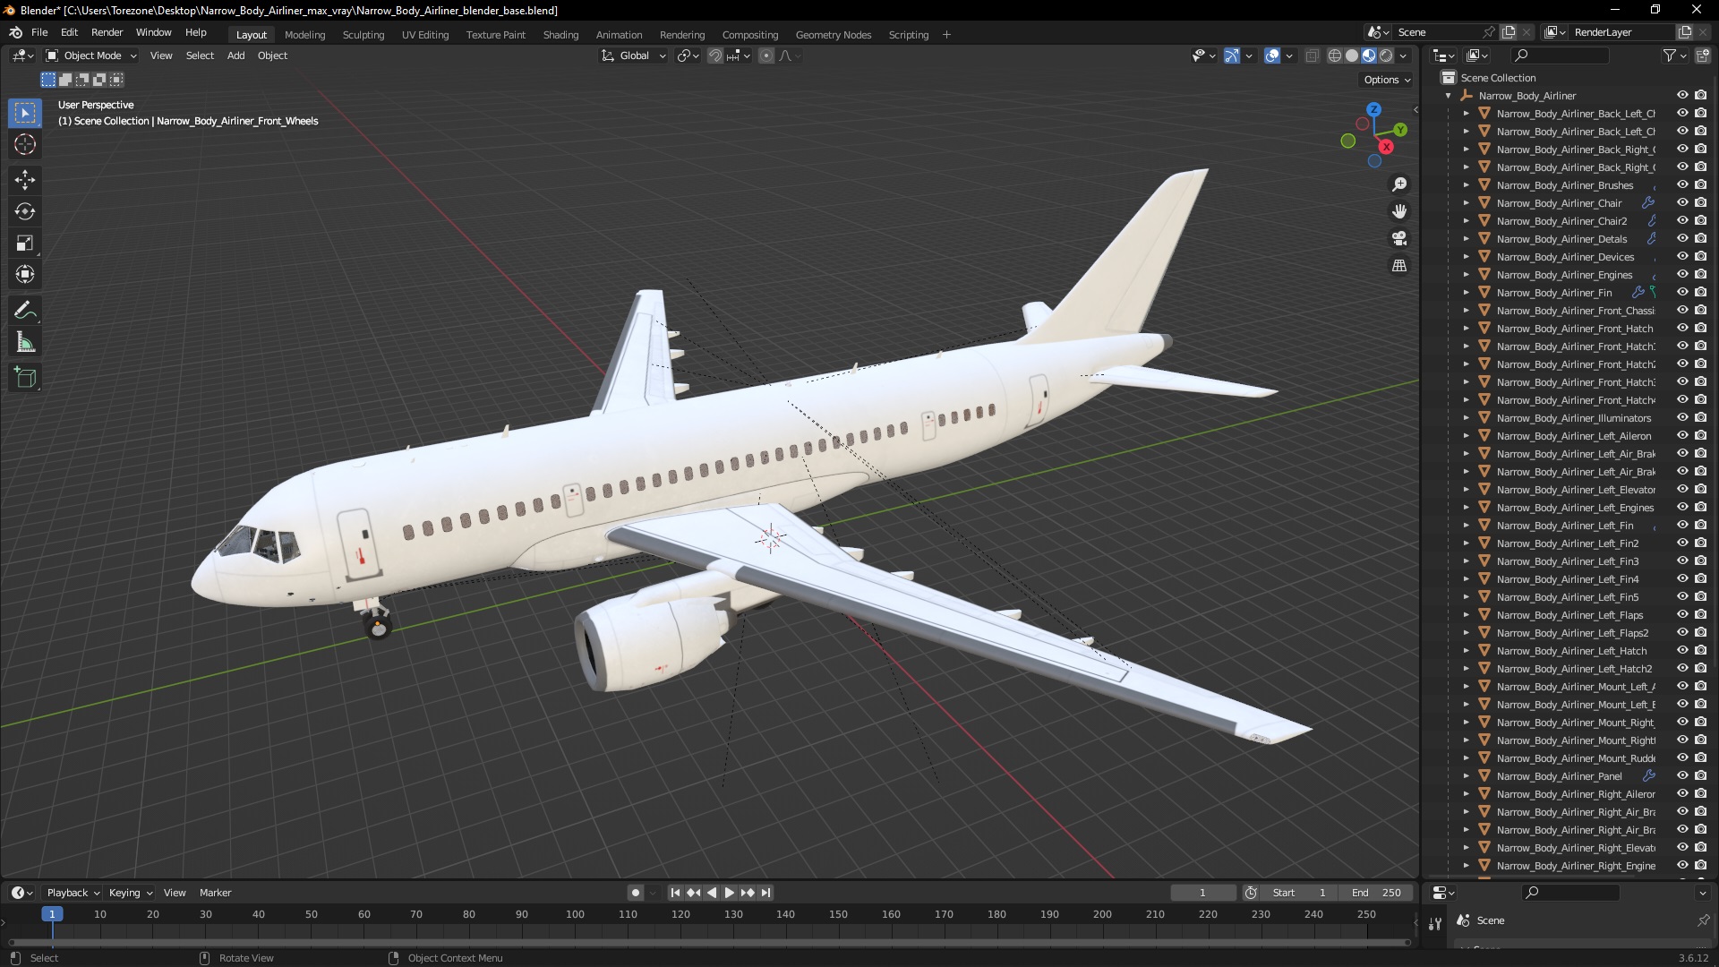The height and width of the screenshot is (967, 1719).
Task: Jump to timeline start frame
Action: (x=675, y=893)
